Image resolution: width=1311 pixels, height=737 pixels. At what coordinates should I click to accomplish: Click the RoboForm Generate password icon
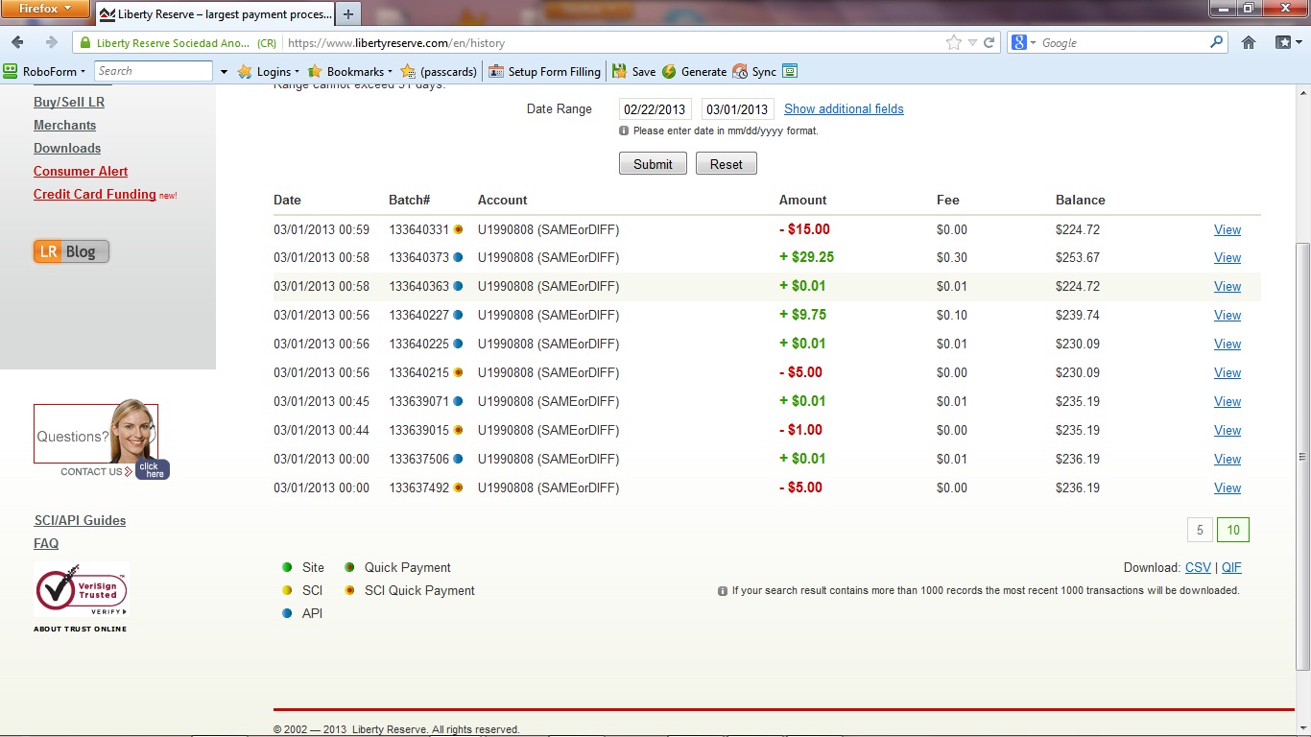click(694, 71)
